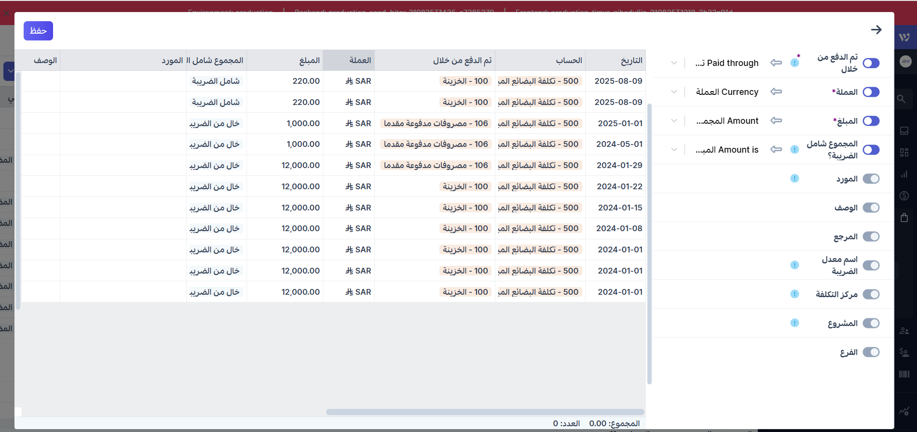Expand the Amount column mapping dropdown
This screenshot has width=917, height=432.
click(674, 121)
